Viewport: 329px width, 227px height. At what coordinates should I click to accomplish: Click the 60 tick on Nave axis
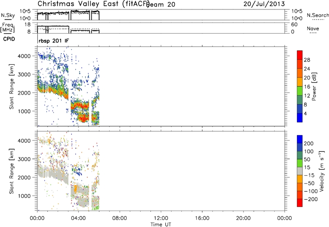pyautogui.click(x=294, y=25)
